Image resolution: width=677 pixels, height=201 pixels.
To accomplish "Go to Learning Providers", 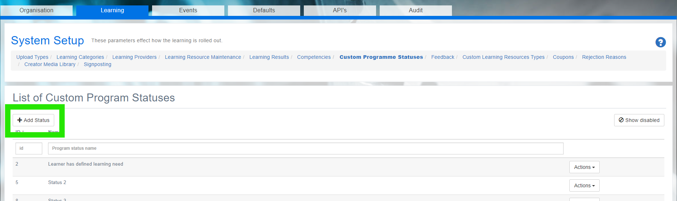I will tap(134, 57).
